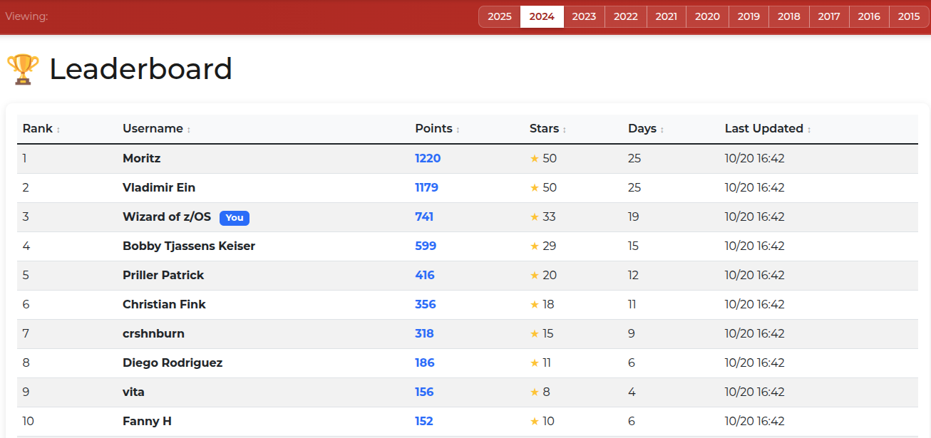The height and width of the screenshot is (438, 931).
Task: Click the sort arrows beside Days header
Action: (662, 130)
